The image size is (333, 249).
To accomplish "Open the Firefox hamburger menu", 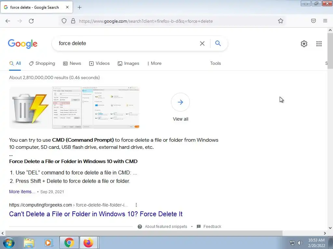I will coord(325,21).
